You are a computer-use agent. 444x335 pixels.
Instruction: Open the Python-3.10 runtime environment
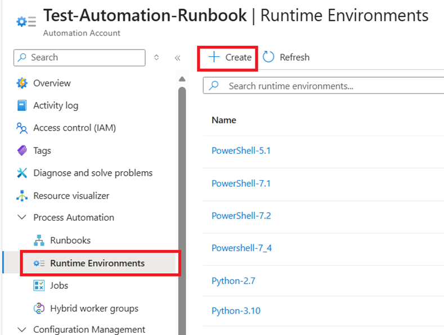tap(236, 311)
